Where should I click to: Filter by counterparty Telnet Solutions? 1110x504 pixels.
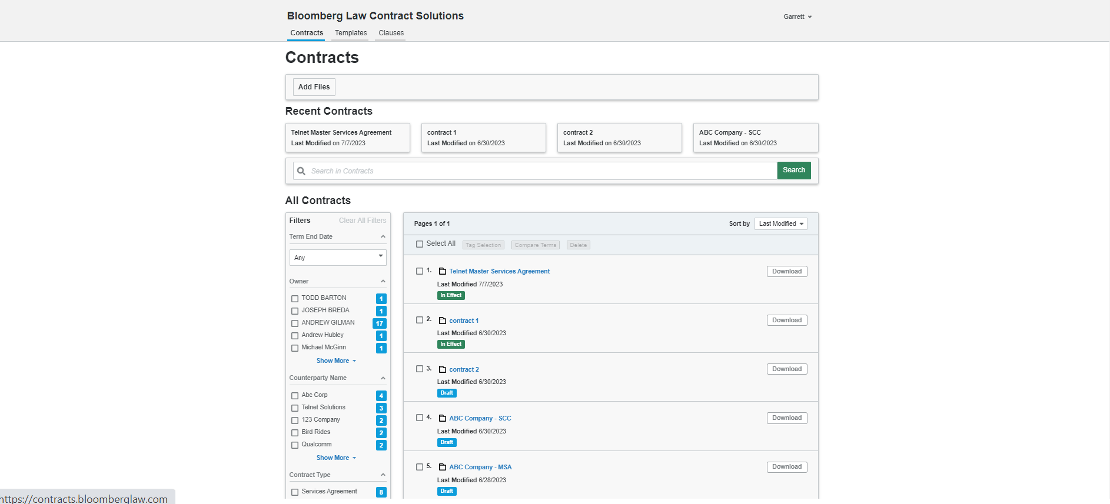[x=295, y=408]
